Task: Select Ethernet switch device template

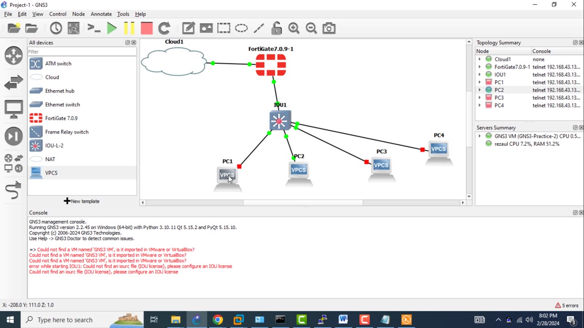Action: click(82, 104)
